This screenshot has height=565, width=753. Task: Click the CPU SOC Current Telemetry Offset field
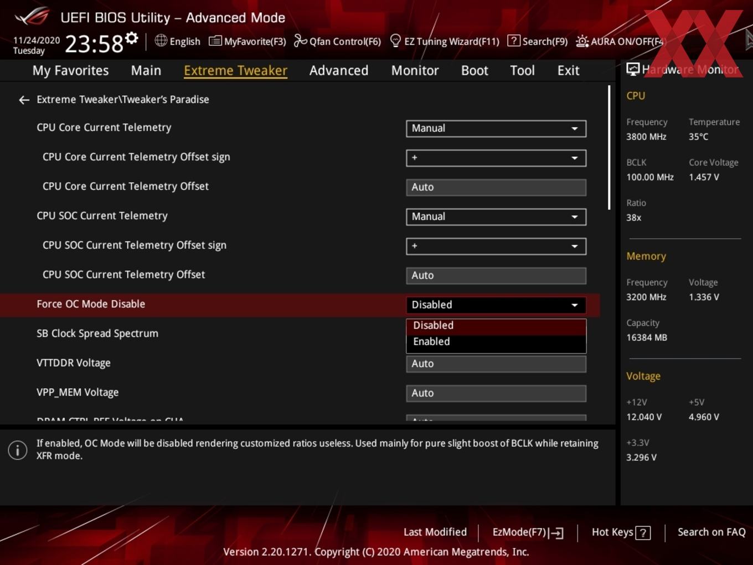tap(496, 275)
